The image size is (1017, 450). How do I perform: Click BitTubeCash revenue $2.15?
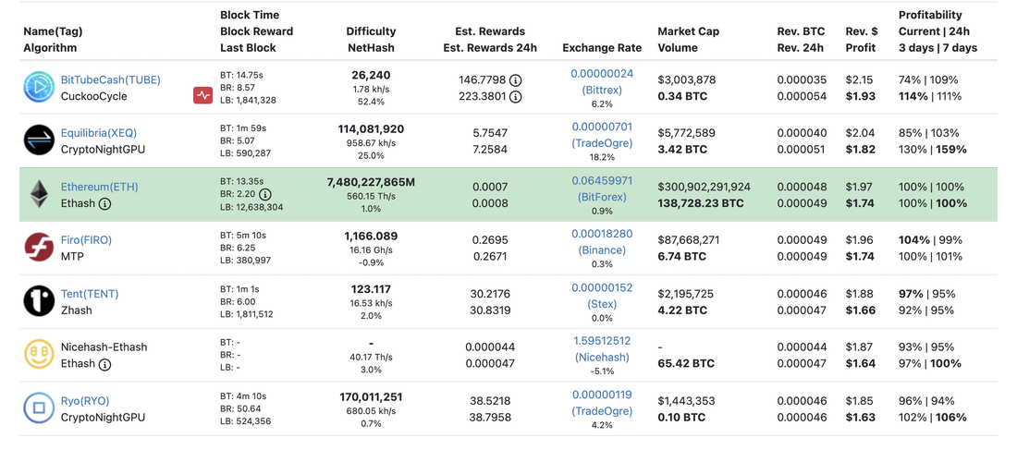click(x=860, y=79)
